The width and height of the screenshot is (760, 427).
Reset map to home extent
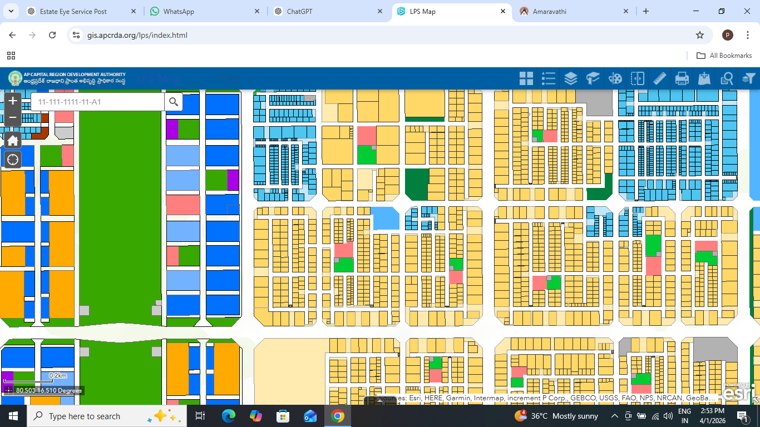click(x=13, y=140)
